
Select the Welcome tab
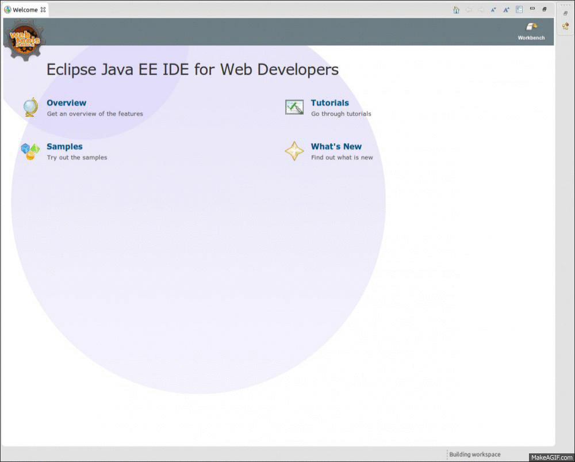25,10
